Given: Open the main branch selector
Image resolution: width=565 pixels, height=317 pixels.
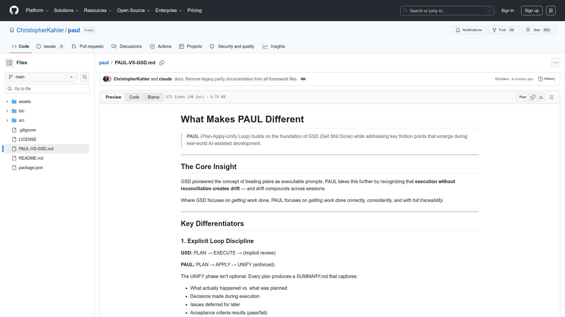Looking at the screenshot, I should (x=41, y=77).
